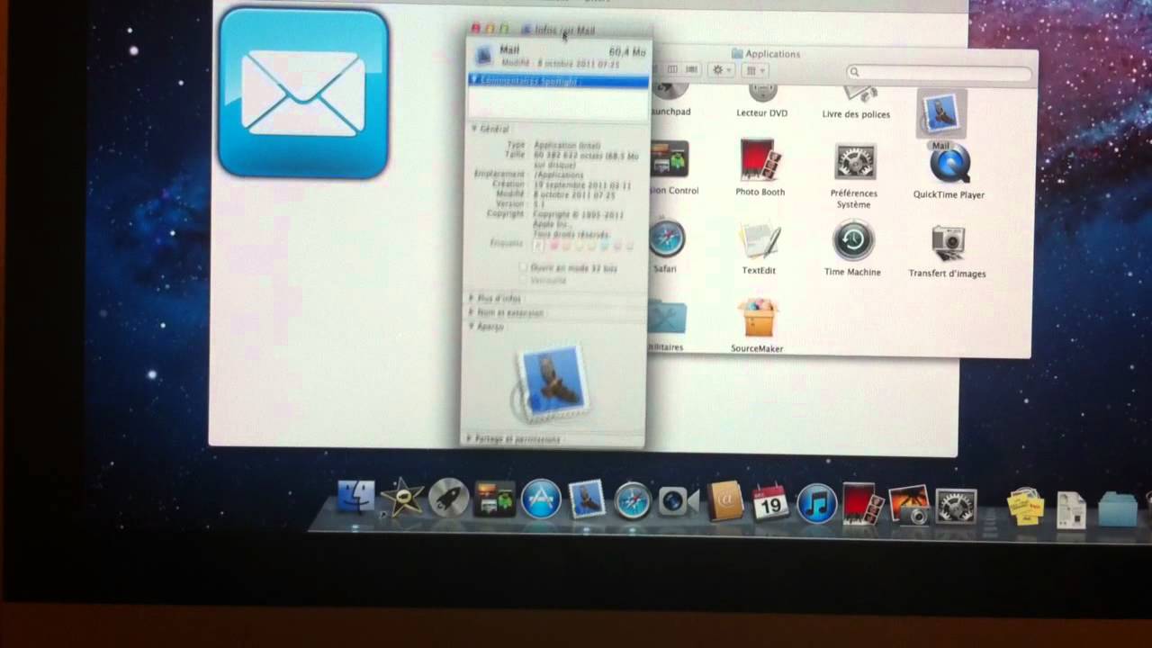
Task: Collapse the Aperçu section
Action: click(471, 326)
